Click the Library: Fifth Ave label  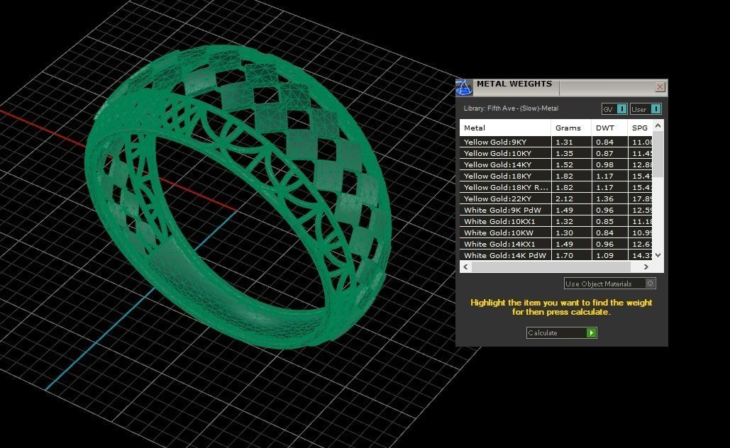[x=511, y=108]
